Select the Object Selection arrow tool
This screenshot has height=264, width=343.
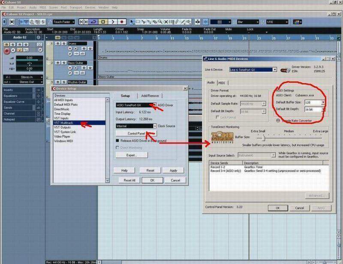(132, 21)
